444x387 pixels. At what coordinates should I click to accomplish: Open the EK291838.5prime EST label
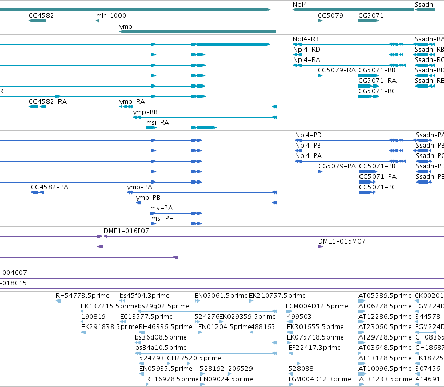click(110, 327)
